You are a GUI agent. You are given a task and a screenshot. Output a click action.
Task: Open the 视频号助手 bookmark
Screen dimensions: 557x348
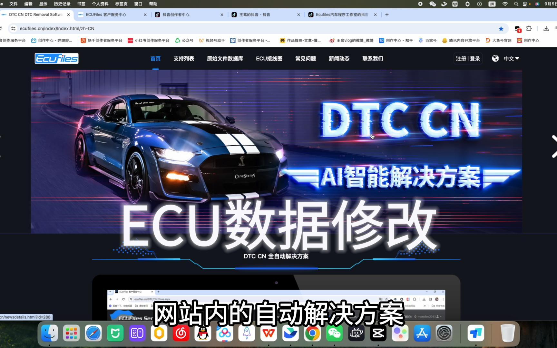point(212,40)
